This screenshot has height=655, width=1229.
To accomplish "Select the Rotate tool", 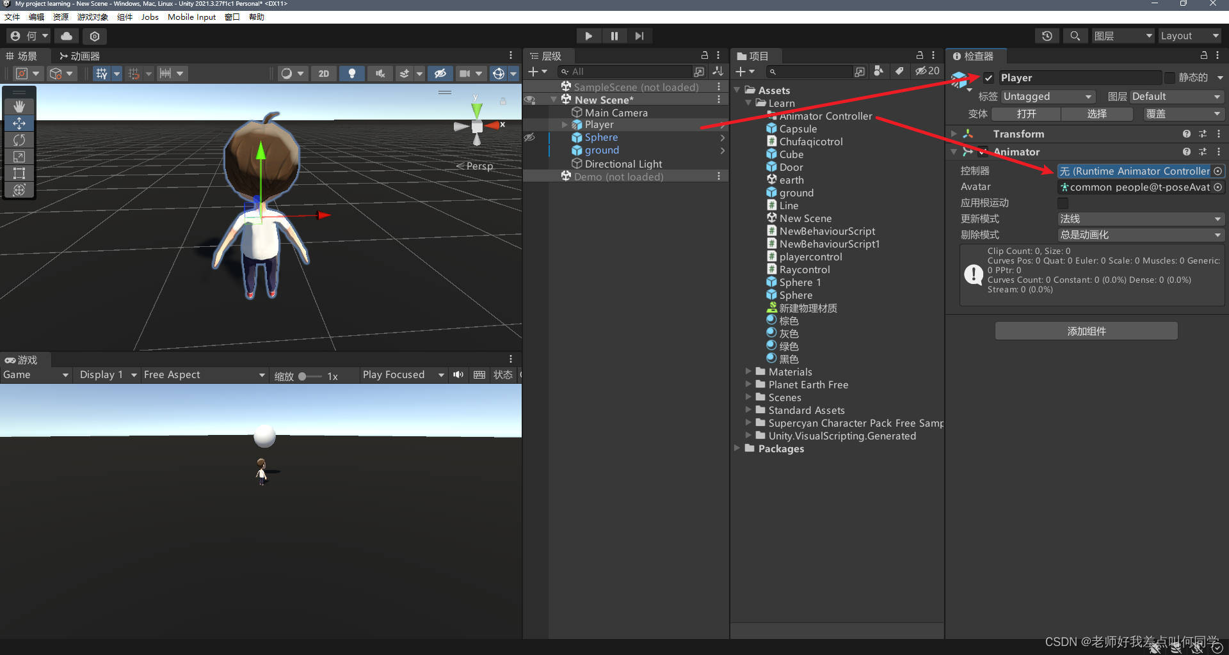I will coord(19,139).
